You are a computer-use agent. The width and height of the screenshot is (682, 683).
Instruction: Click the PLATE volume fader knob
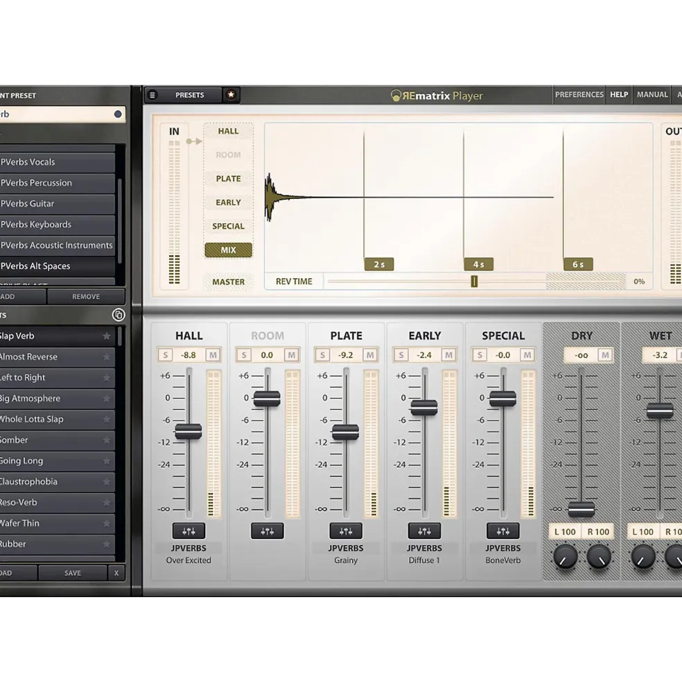[x=345, y=432]
